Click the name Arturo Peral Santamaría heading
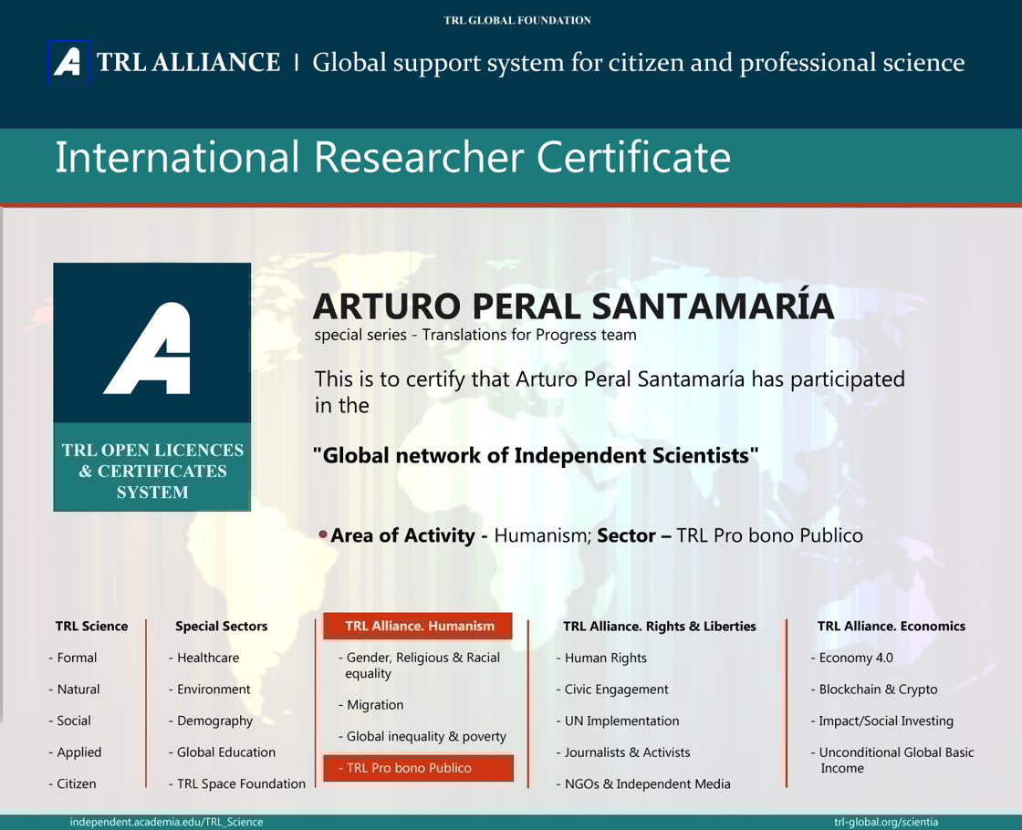 (573, 306)
